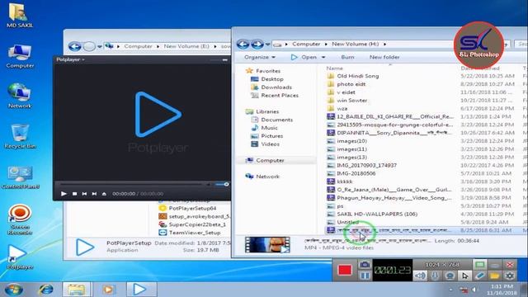
Task: Click New Volume (H:) in address bar
Action: 355,44
